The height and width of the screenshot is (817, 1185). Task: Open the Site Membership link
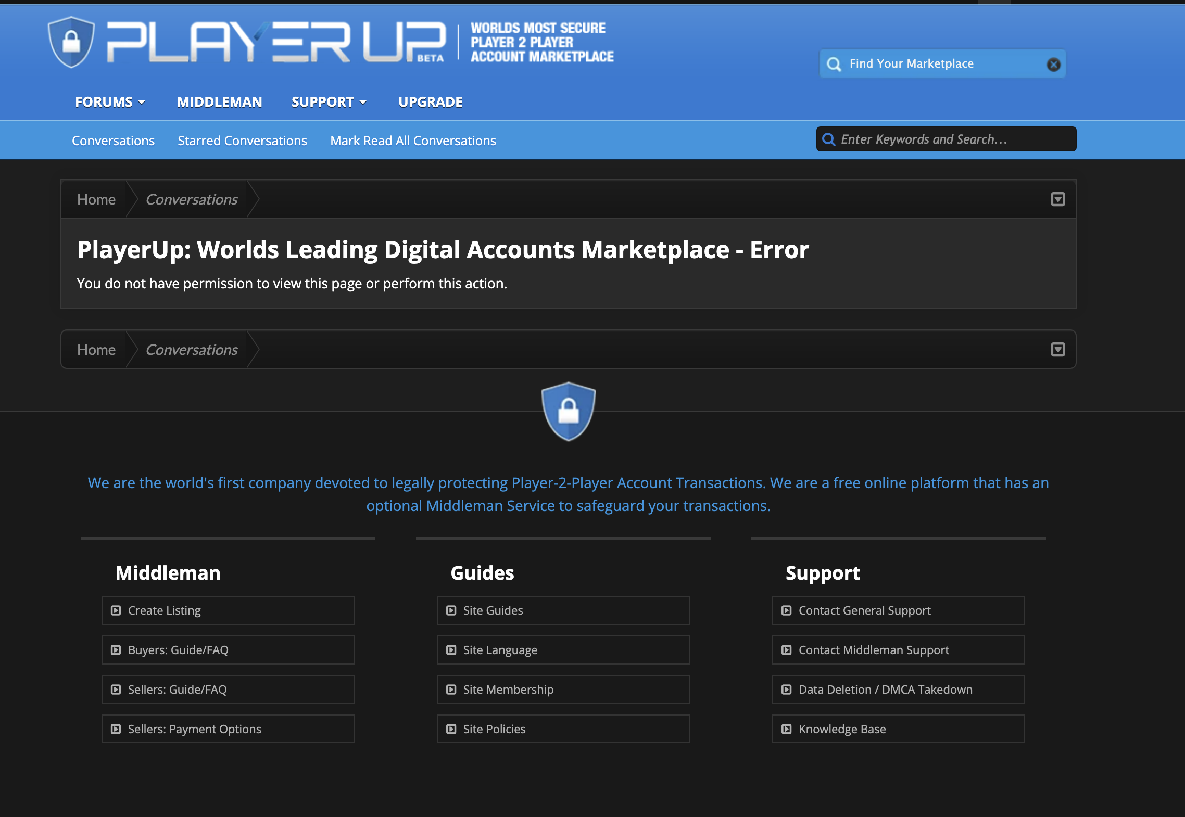point(563,690)
